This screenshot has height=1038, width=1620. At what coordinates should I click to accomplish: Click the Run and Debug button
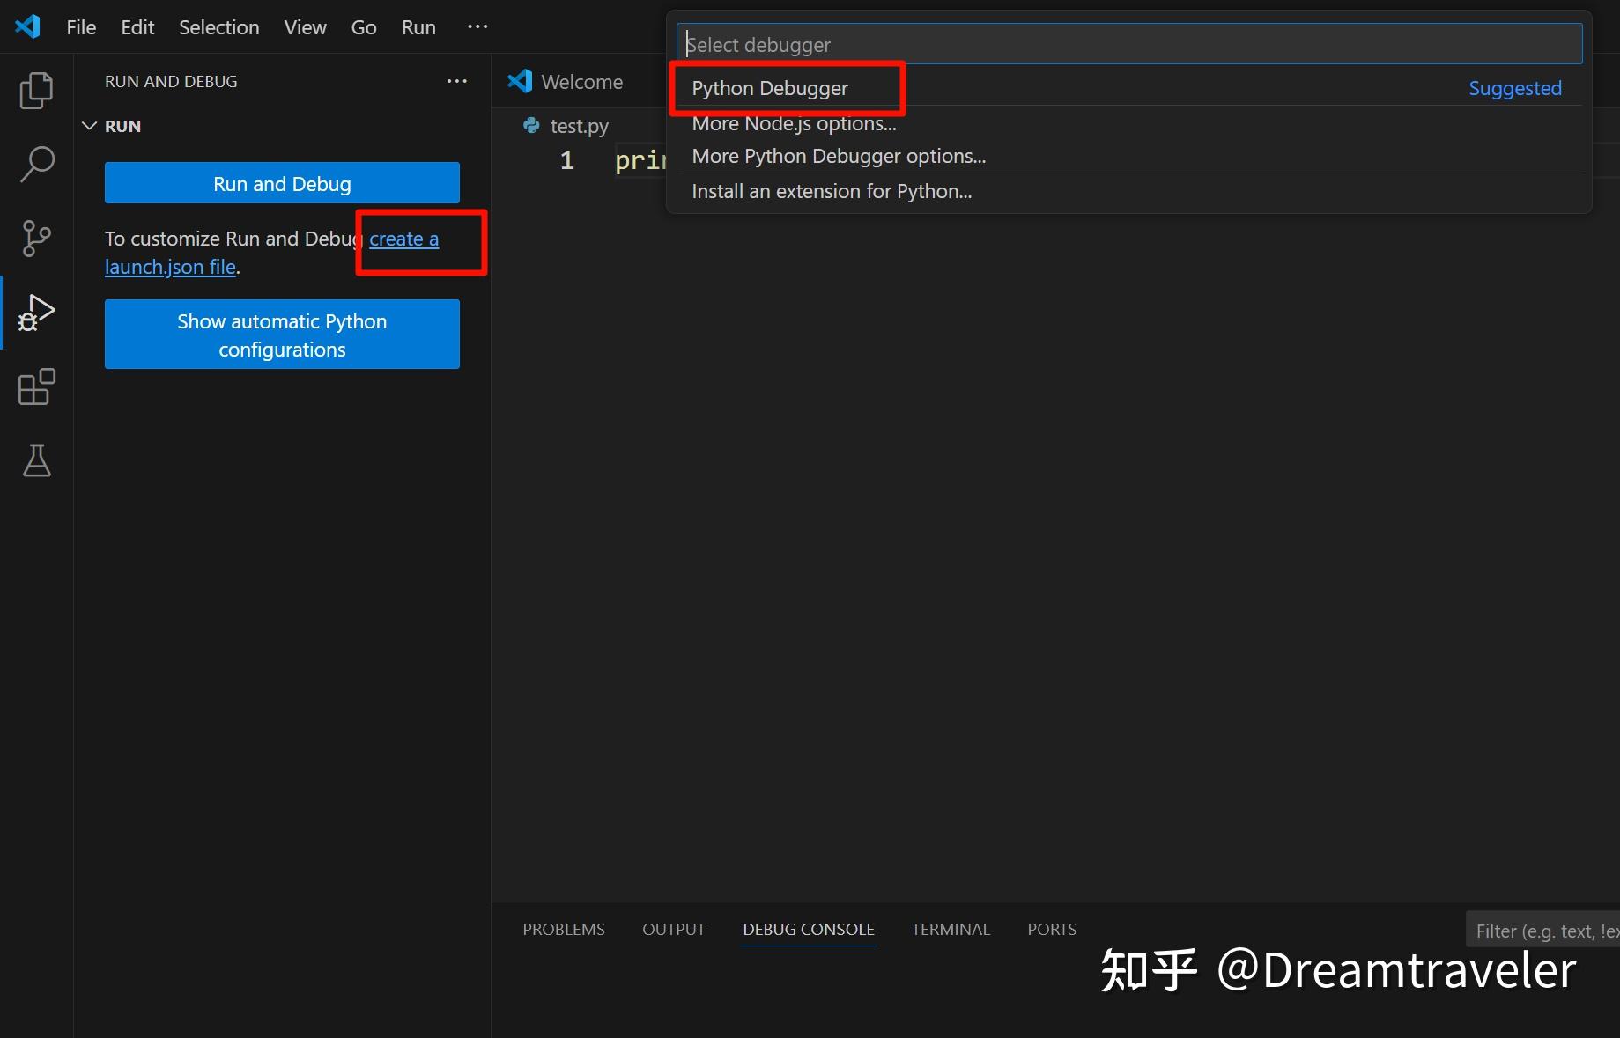point(282,183)
